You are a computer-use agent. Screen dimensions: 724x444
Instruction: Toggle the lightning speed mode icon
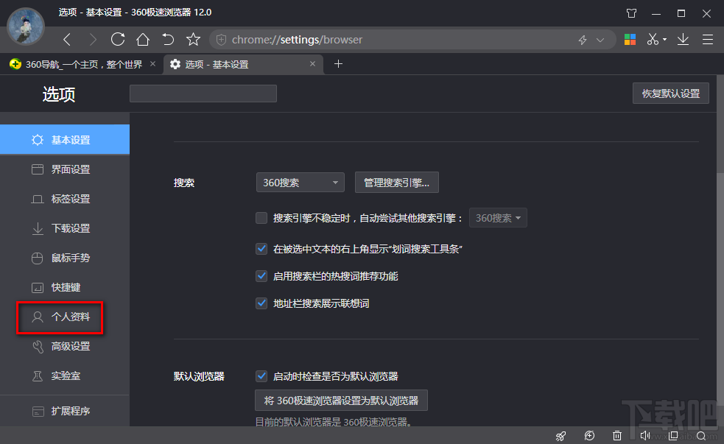583,40
